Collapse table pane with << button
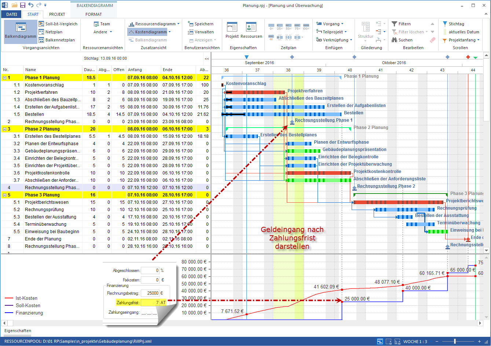Image resolution: width=491 pixels, height=346 pixels. pos(207,59)
